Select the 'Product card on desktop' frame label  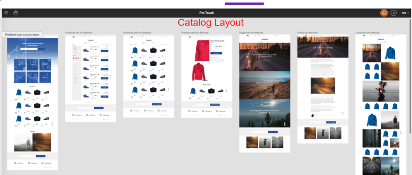195,33
